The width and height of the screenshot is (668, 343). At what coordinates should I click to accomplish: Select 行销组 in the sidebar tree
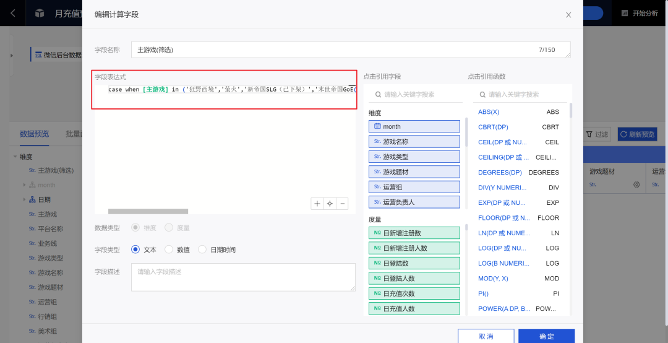pos(47,316)
